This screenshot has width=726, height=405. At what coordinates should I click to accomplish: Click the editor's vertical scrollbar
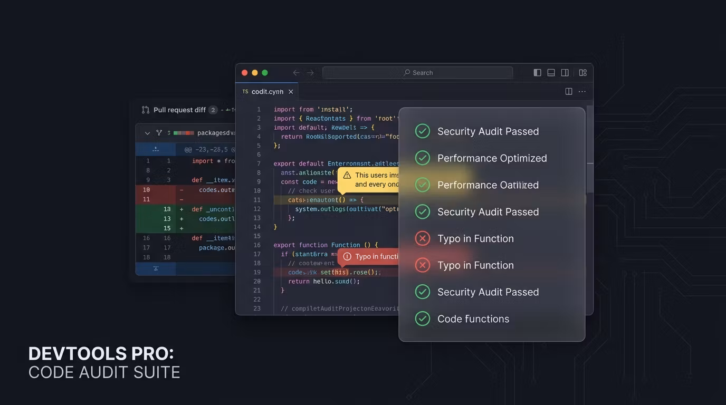click(x=590, y=150)
